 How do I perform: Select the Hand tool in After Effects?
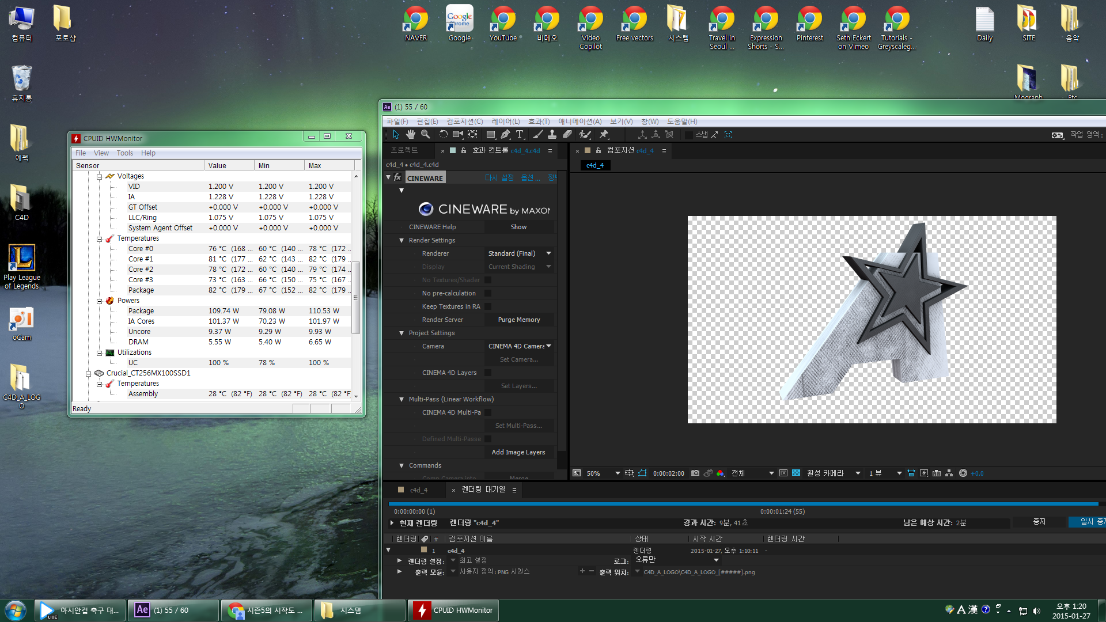click(x=410, y=134)
